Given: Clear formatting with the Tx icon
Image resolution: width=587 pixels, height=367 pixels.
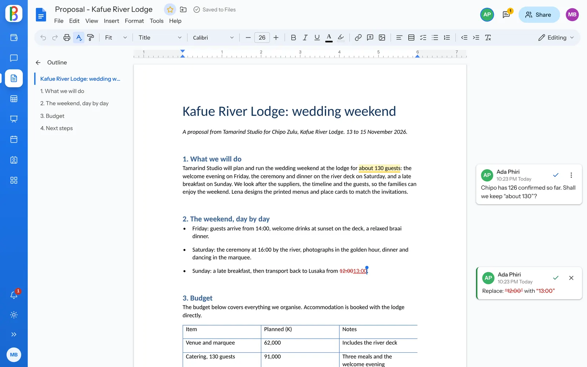Looking at the screenshot, I should tap(488, 37).
